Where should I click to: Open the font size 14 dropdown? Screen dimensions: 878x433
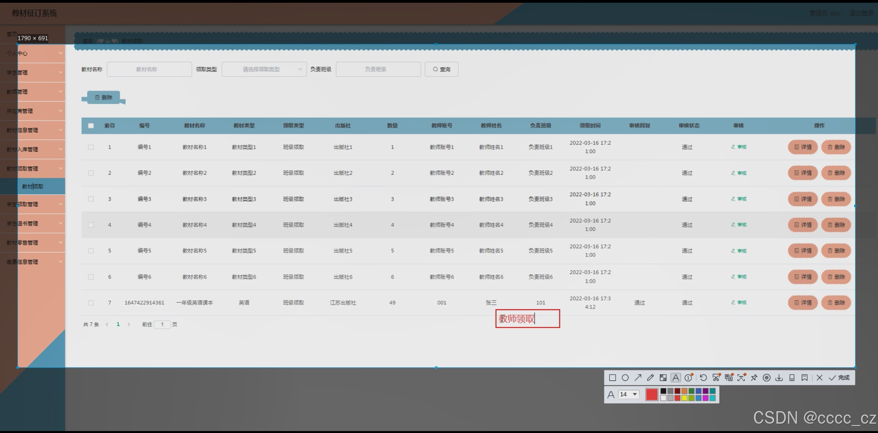pos(629,394)
